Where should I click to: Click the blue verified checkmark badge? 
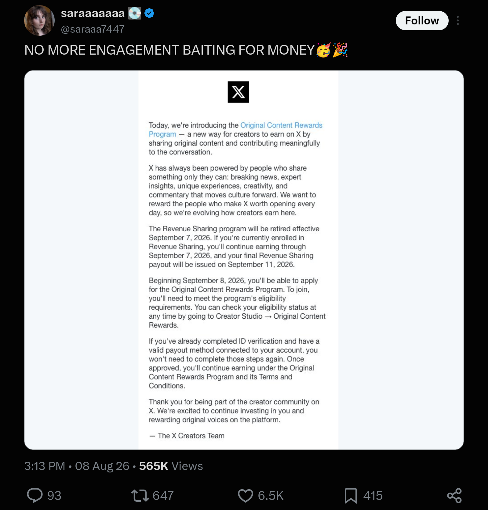[x=149, y=13]
